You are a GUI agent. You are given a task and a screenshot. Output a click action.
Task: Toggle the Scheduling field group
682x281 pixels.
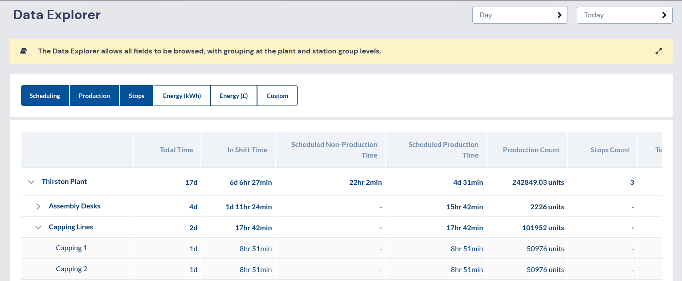pos(45,96)
